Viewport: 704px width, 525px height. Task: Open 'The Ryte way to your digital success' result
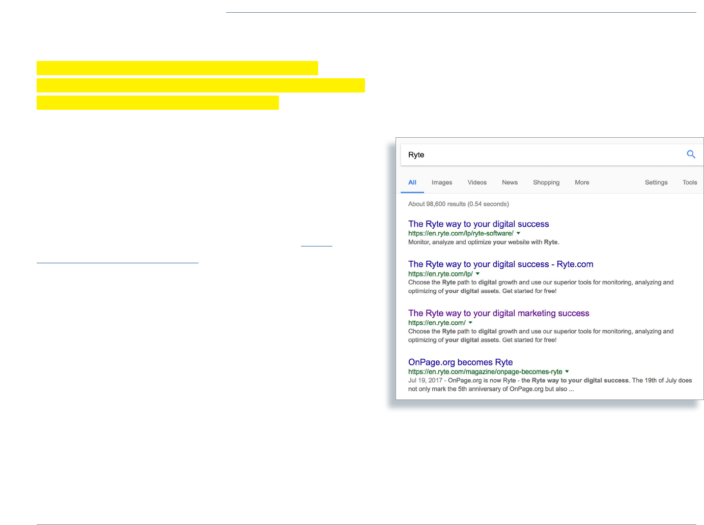pos(478,224)
